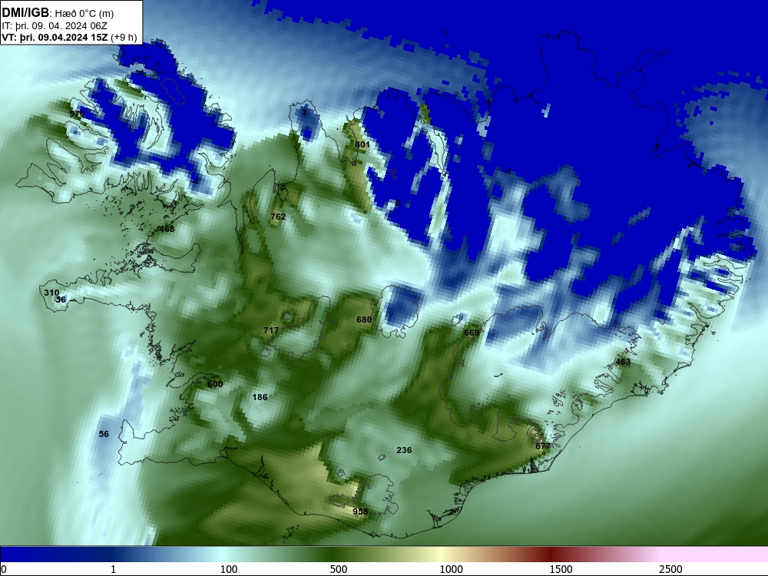Viewport: 768px width, 576px height.
Task: Click the 600 height value on the map
Action: point(215,384)
